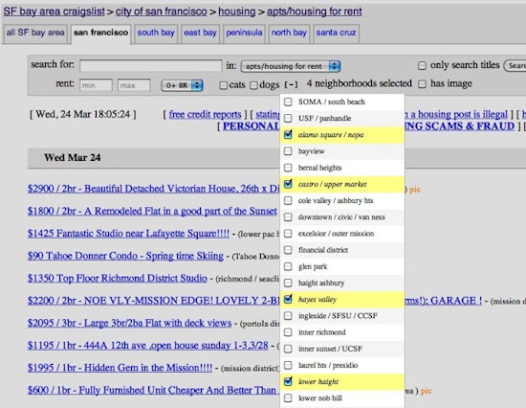This screenshot has width=526, height=408.
Task: Go to SF bay area craigslist breadcrumb
Action: 54,11
